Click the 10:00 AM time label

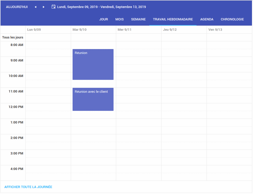(16, 76)
